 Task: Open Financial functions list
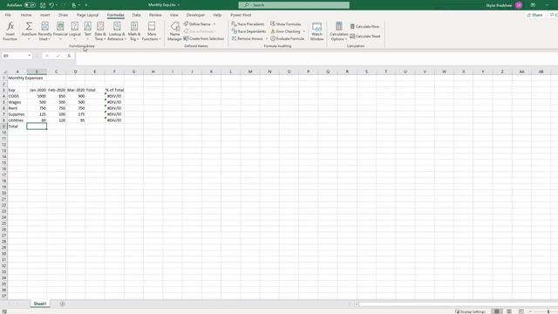60,31
